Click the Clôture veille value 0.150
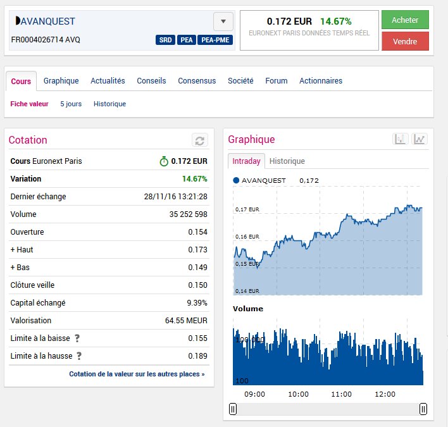Image resolution: width=448 pixels, height=427 pixels. pos(197,285)
